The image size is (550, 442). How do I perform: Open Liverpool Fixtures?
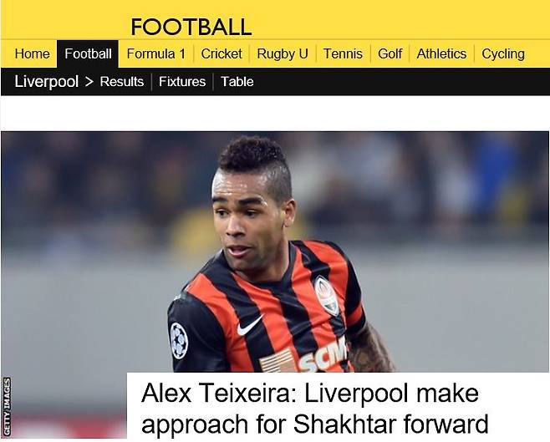click(182, 82)
